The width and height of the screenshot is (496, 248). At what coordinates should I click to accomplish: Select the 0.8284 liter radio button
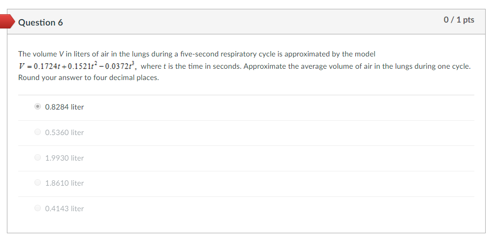click(38, 107)
